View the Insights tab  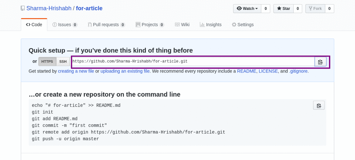211,24
